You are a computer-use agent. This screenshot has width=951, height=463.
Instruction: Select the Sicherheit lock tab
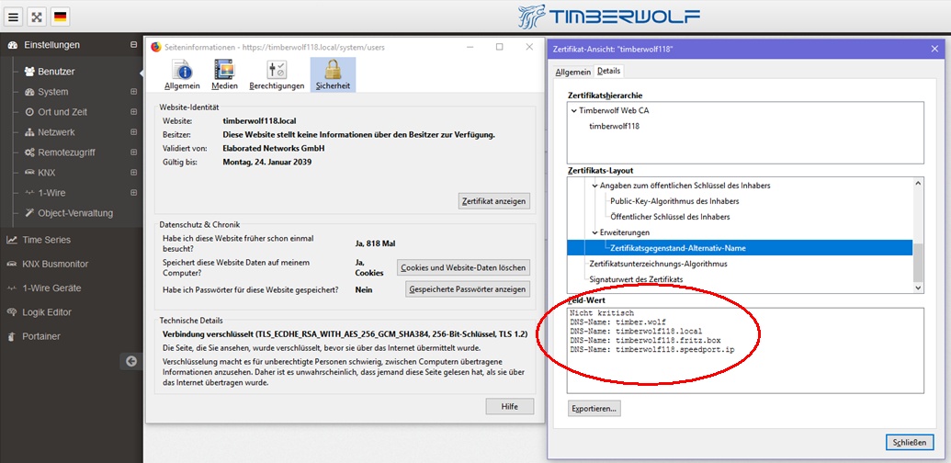pos(333,74)
